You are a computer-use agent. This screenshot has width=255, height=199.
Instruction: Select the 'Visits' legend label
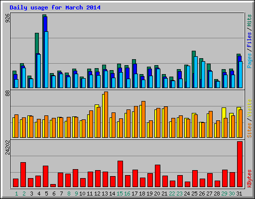point(250,108)
